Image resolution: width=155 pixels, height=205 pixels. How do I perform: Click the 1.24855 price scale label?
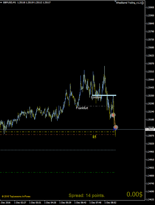tap(150, 168)
